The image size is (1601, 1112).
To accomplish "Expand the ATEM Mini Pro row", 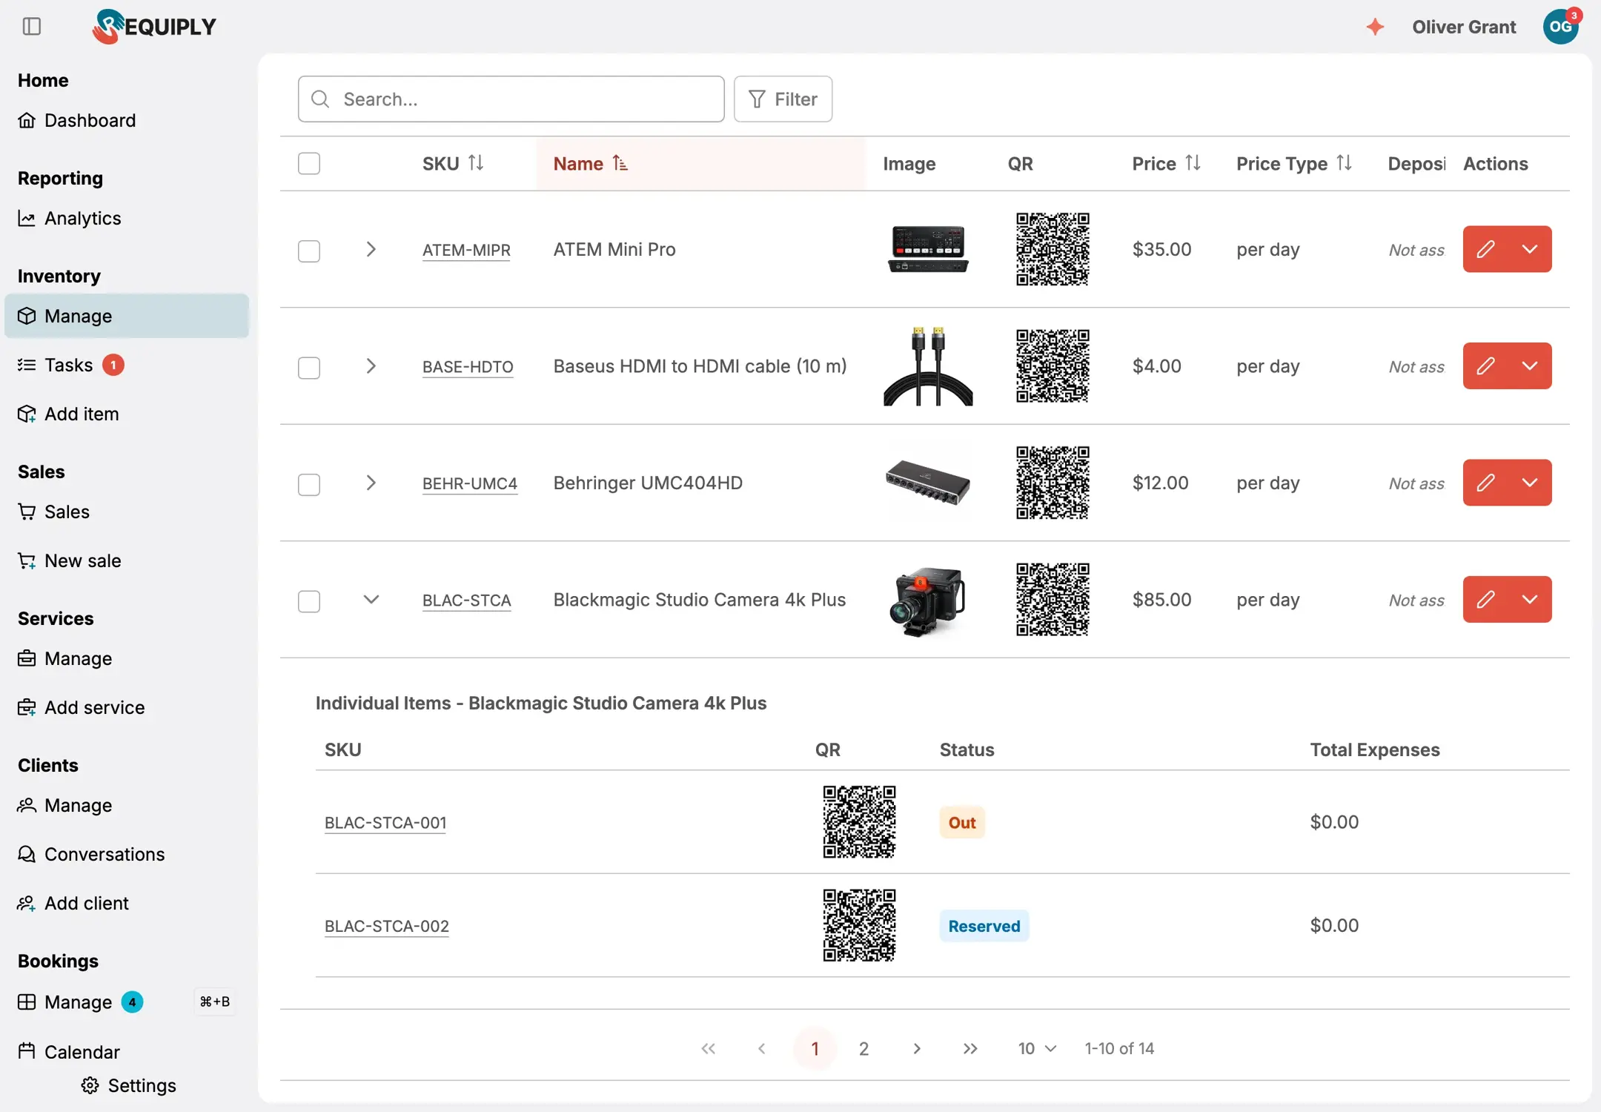I will [x=371, y=249].
